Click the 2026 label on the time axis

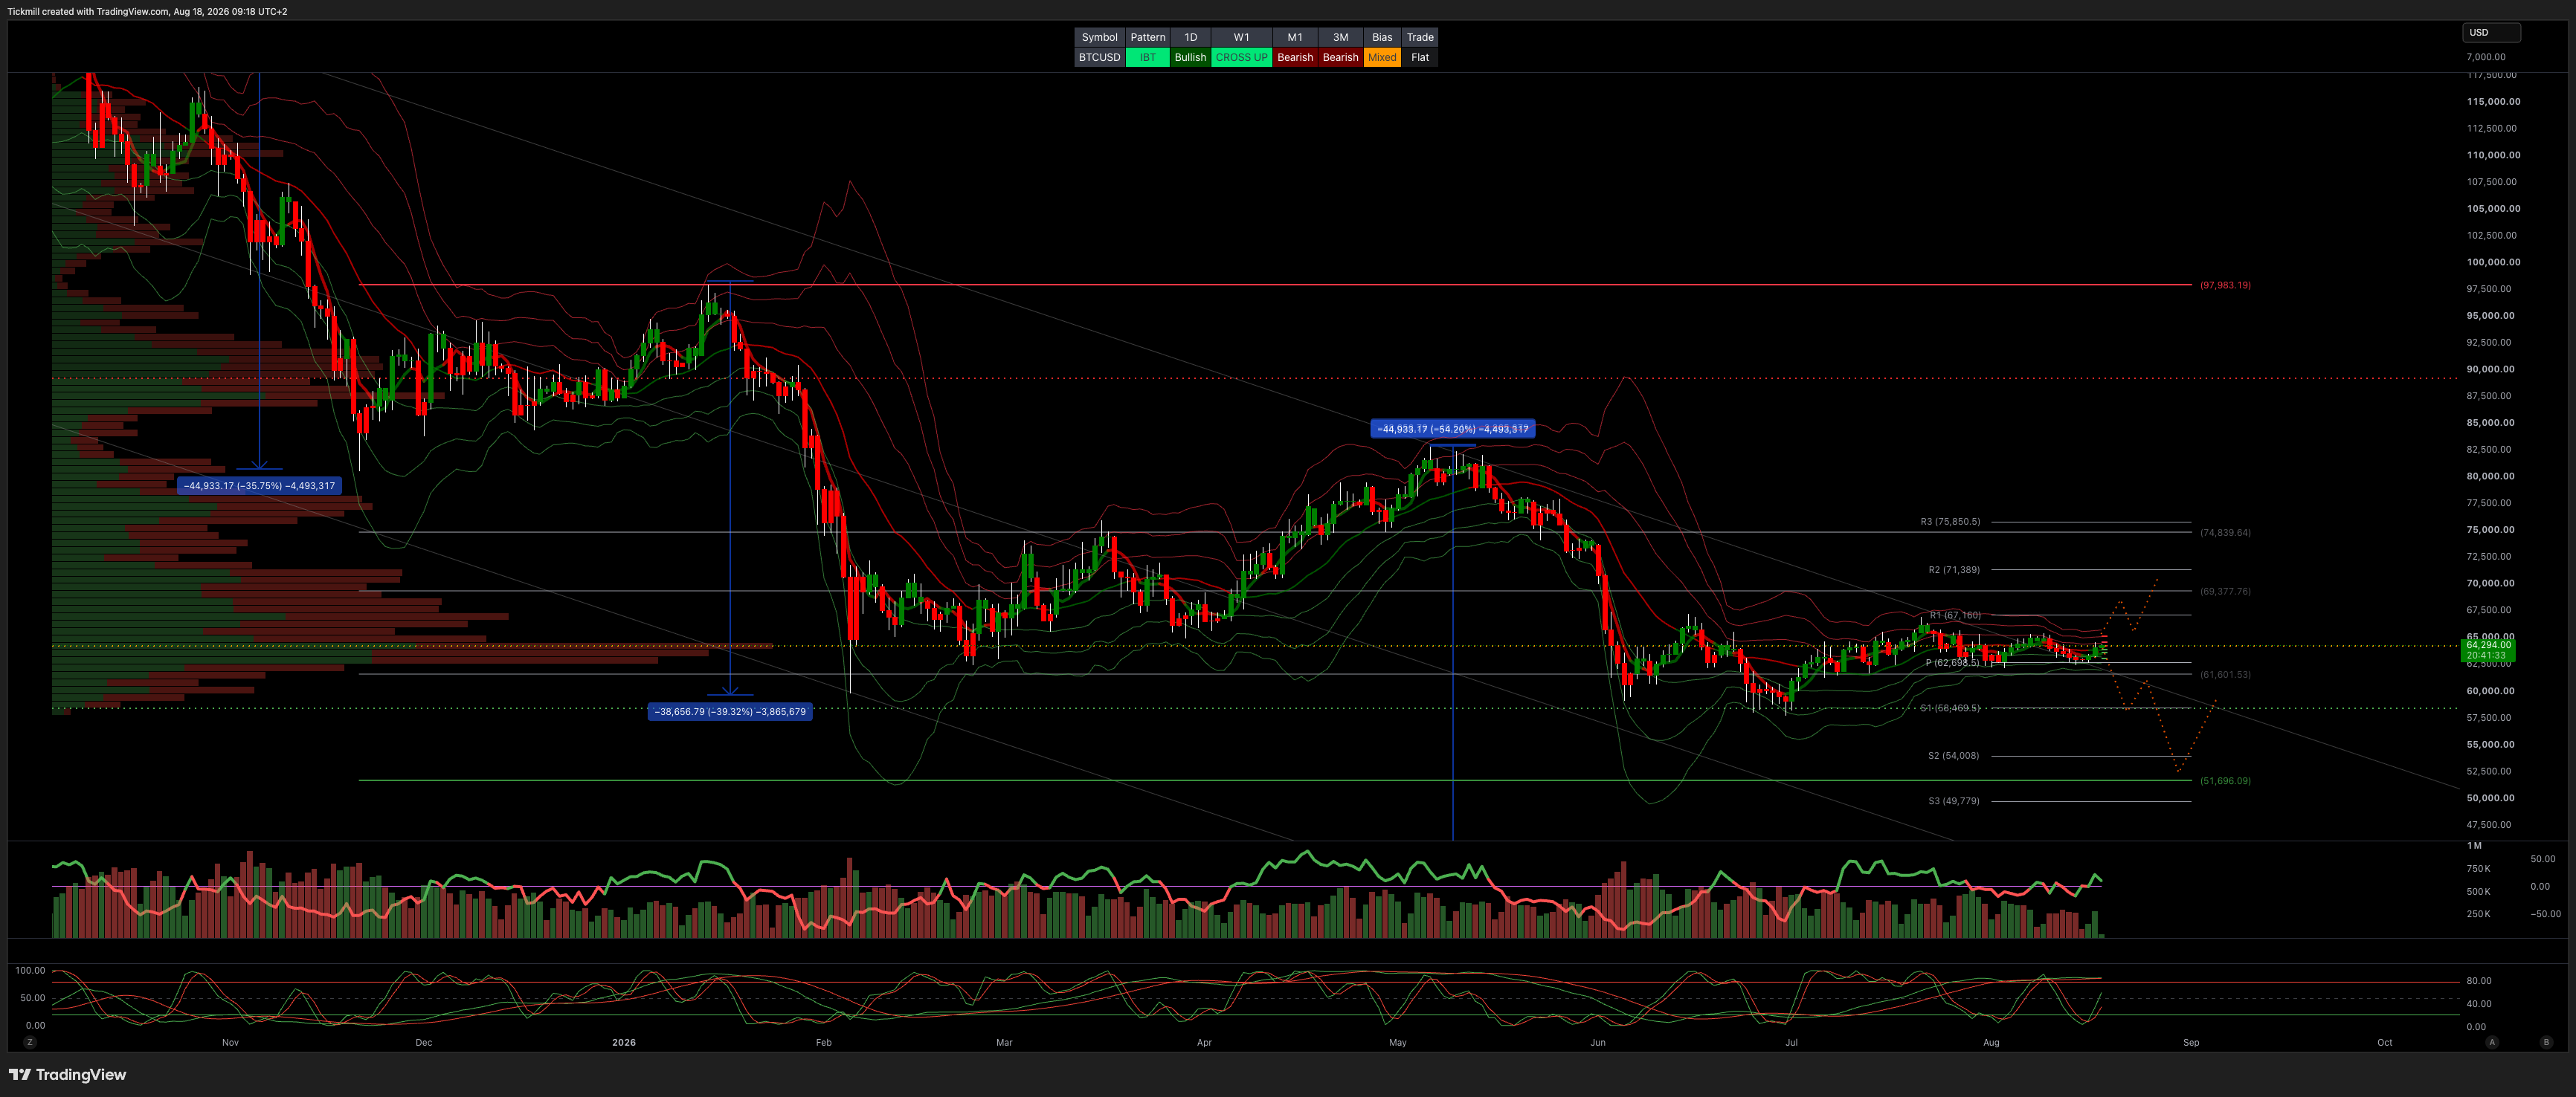pyautogui.click(x=624, y=1042)
